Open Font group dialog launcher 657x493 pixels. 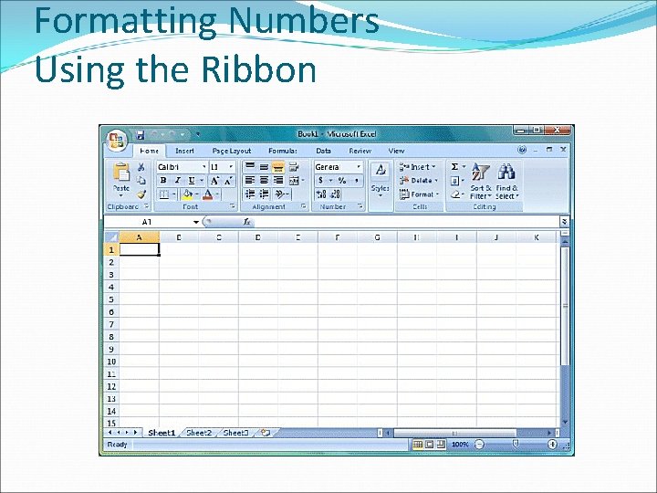(x=233, y=206)
